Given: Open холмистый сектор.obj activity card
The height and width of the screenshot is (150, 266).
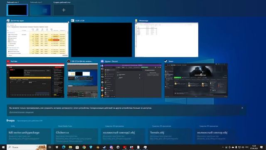Looking at the screenshot, I should coord(217,136).
